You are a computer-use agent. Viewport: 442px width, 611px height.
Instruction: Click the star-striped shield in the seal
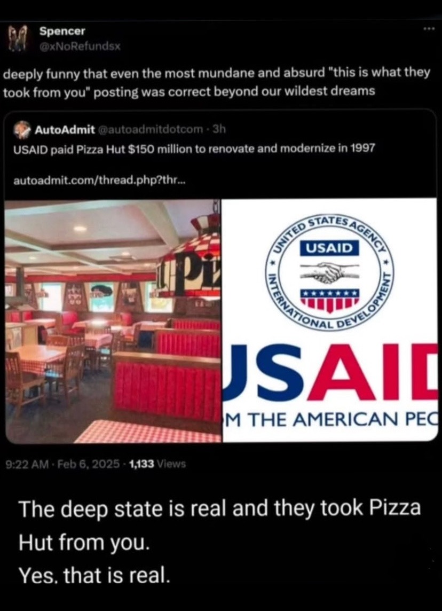pos(330,301)
